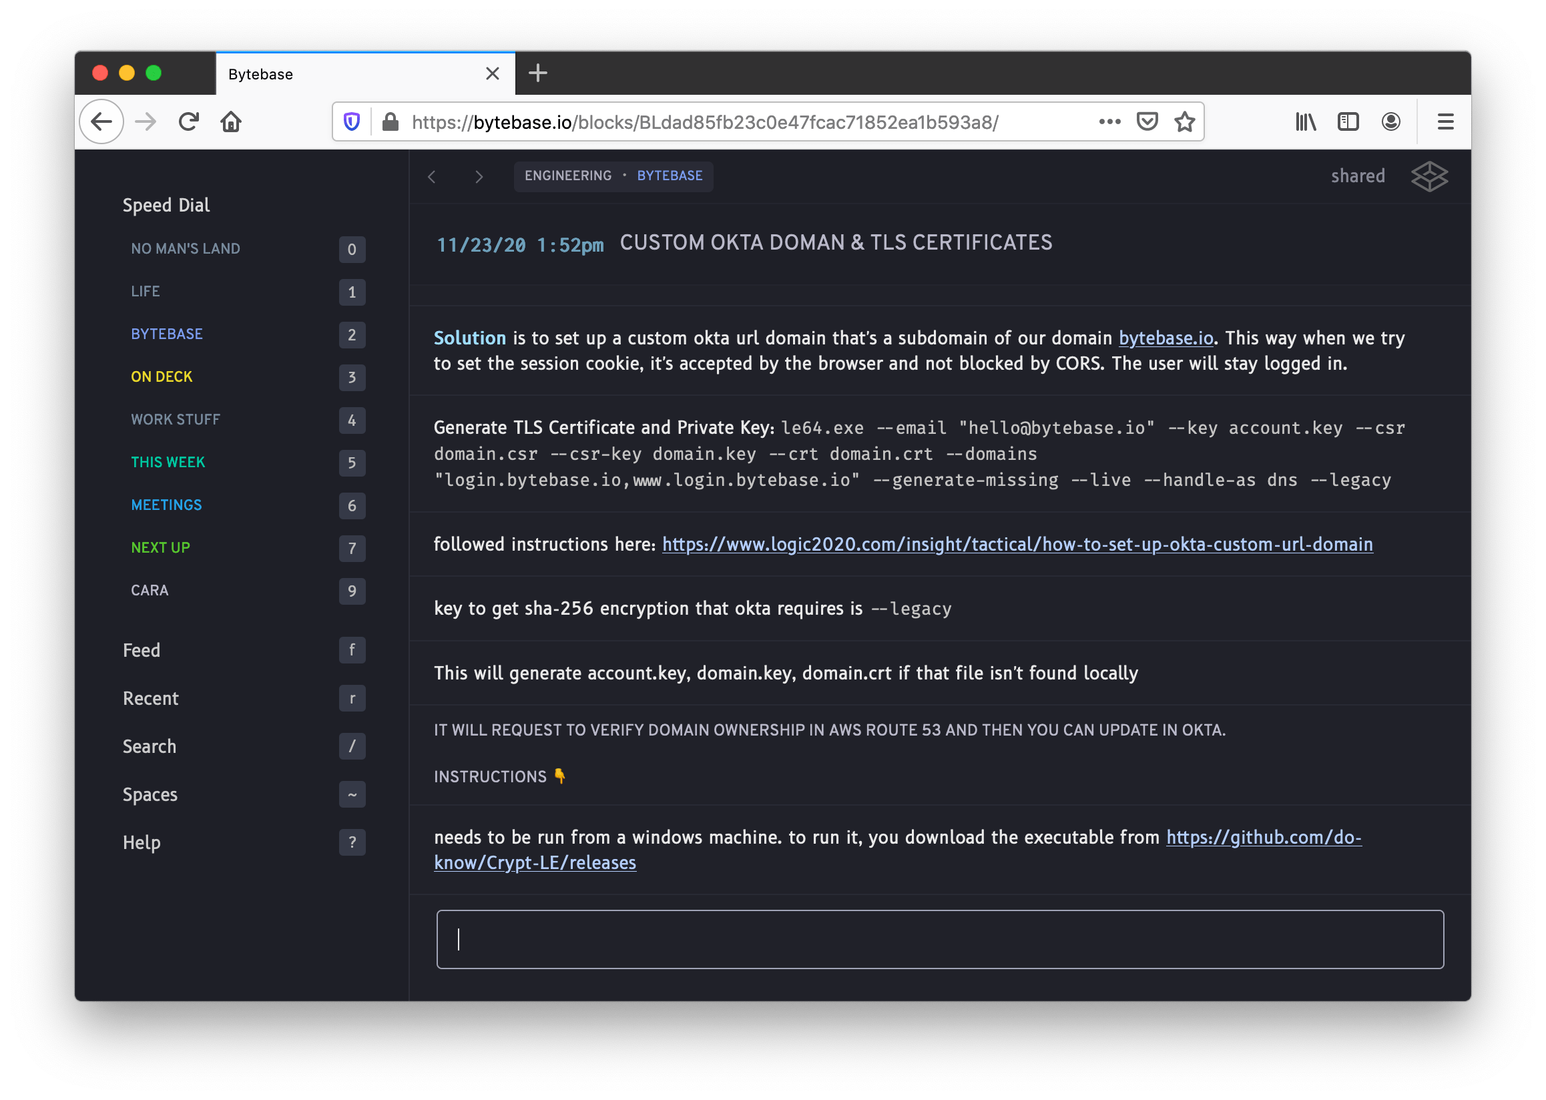Click the tracking protection shield icon
Viewport: 1546px width, 1100px height.
[x=352, y=122]
